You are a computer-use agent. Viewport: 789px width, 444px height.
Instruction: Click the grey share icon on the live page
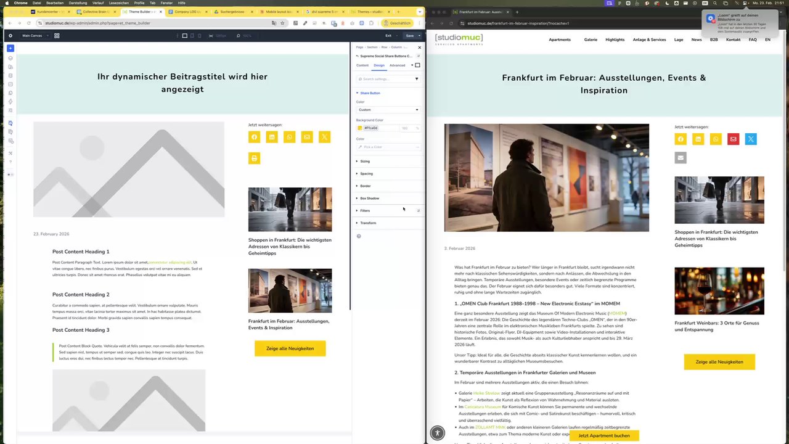click(681, 158)
